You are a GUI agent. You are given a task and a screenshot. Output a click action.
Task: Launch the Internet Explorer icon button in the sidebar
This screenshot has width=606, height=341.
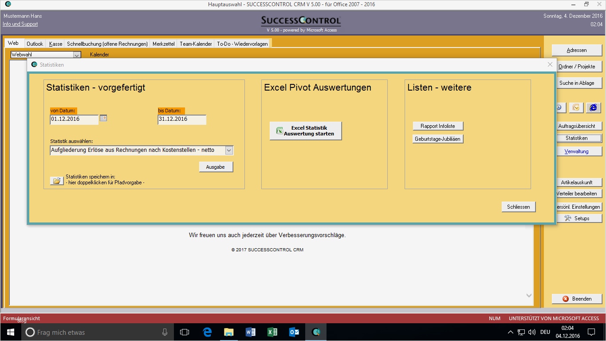click(593, 107)
